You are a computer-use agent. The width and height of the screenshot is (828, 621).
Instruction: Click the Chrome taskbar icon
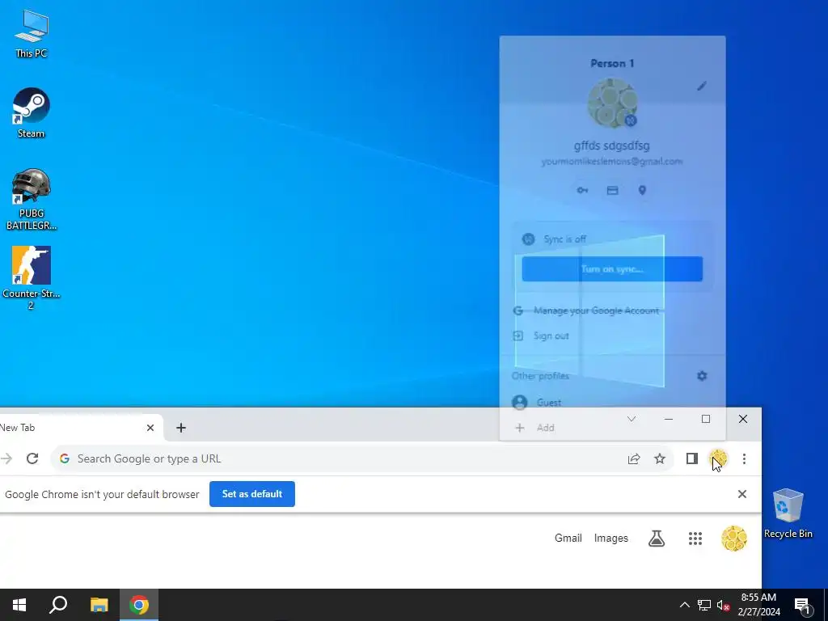point(139,605)
